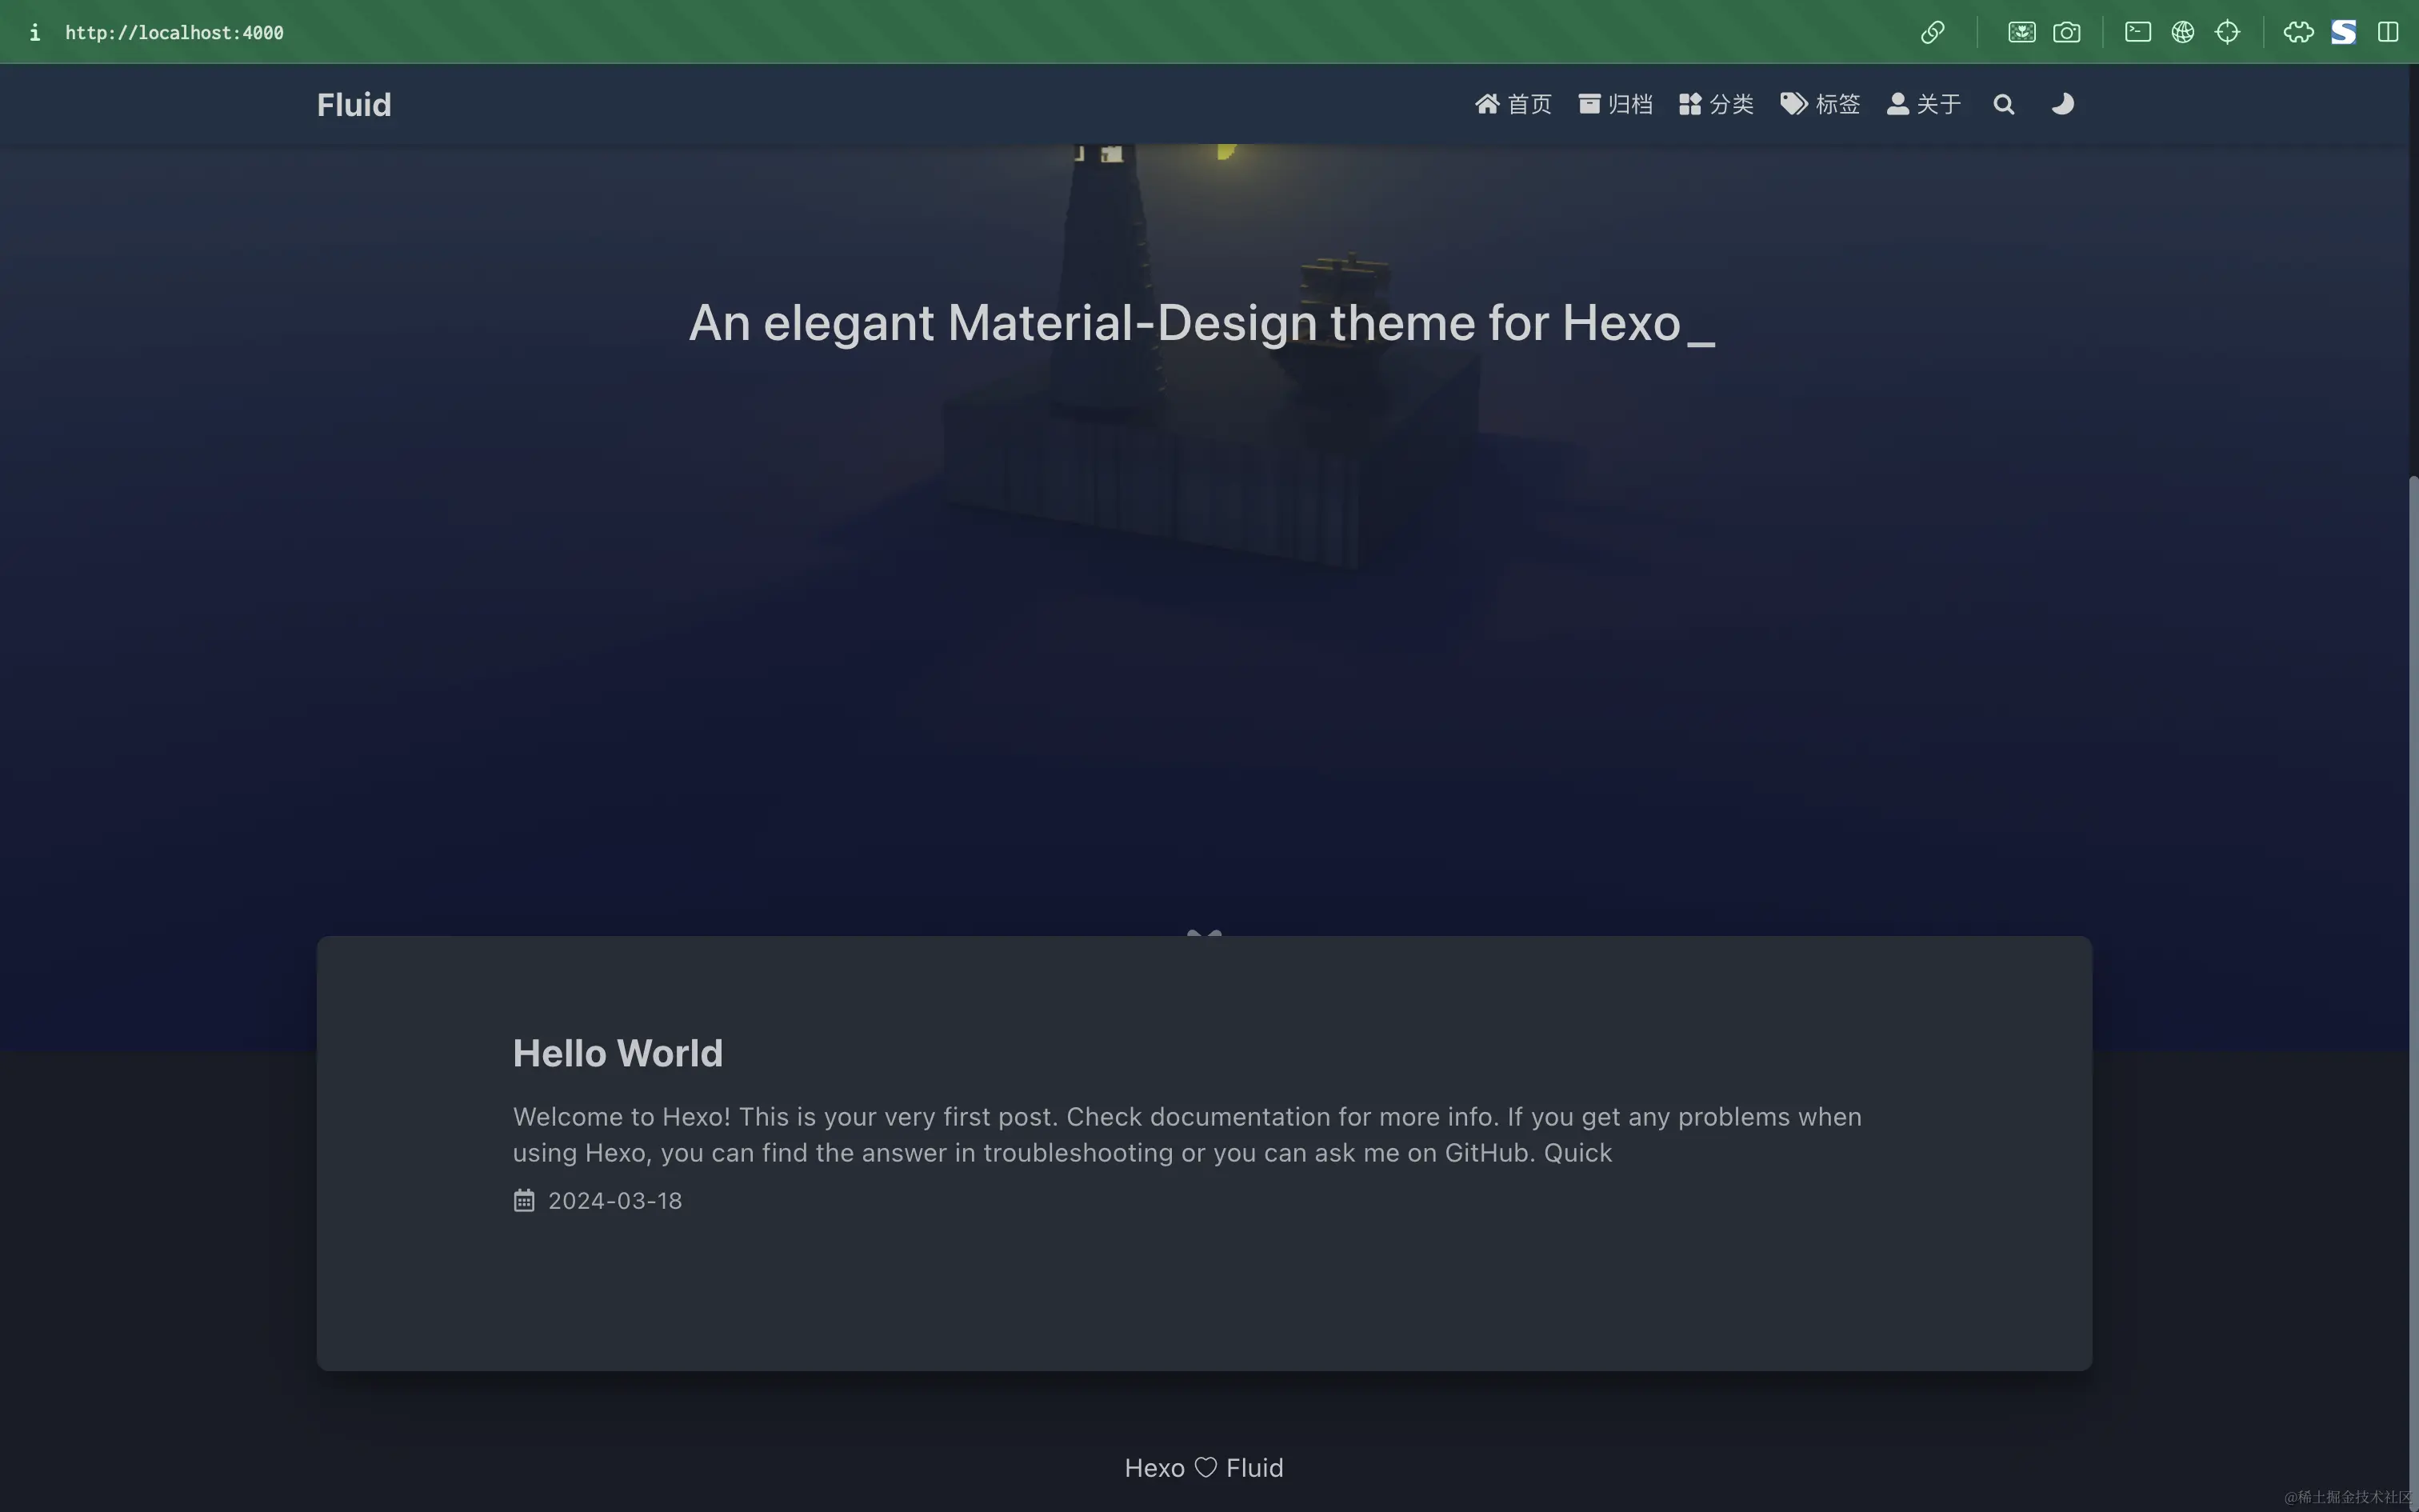This screenshot has height=1512, width=2419.
Task: Copy page link with the chain icon
Action: click(1932, 32)
